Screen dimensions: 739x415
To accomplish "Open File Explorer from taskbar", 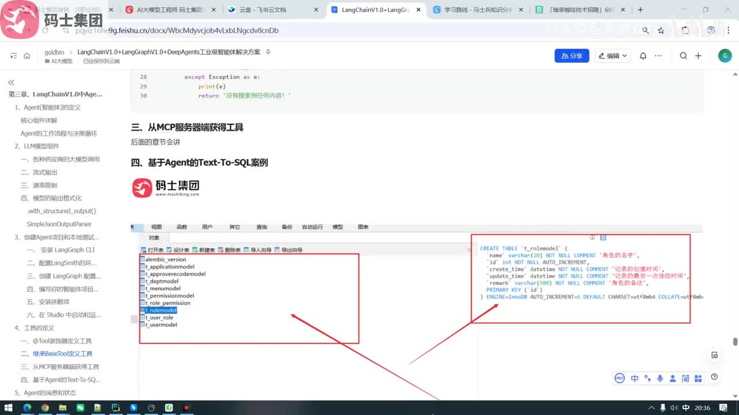I will (63, 408).
